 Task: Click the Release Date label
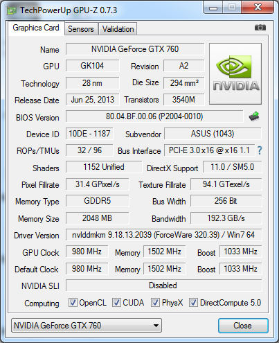tap(37, 100)
